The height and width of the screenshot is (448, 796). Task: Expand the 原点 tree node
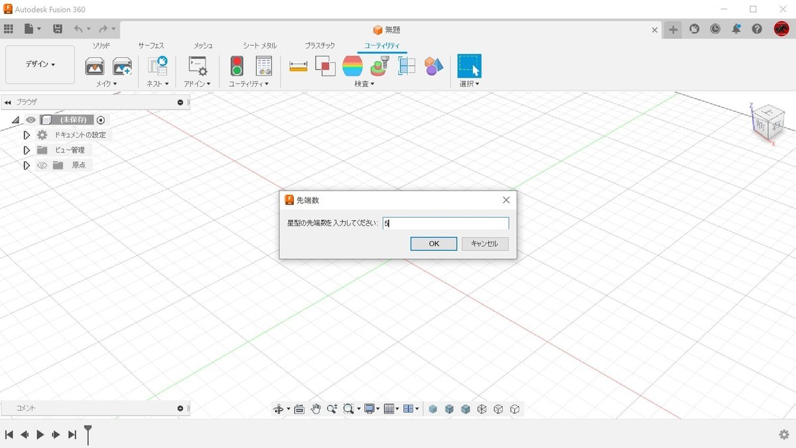27,165
